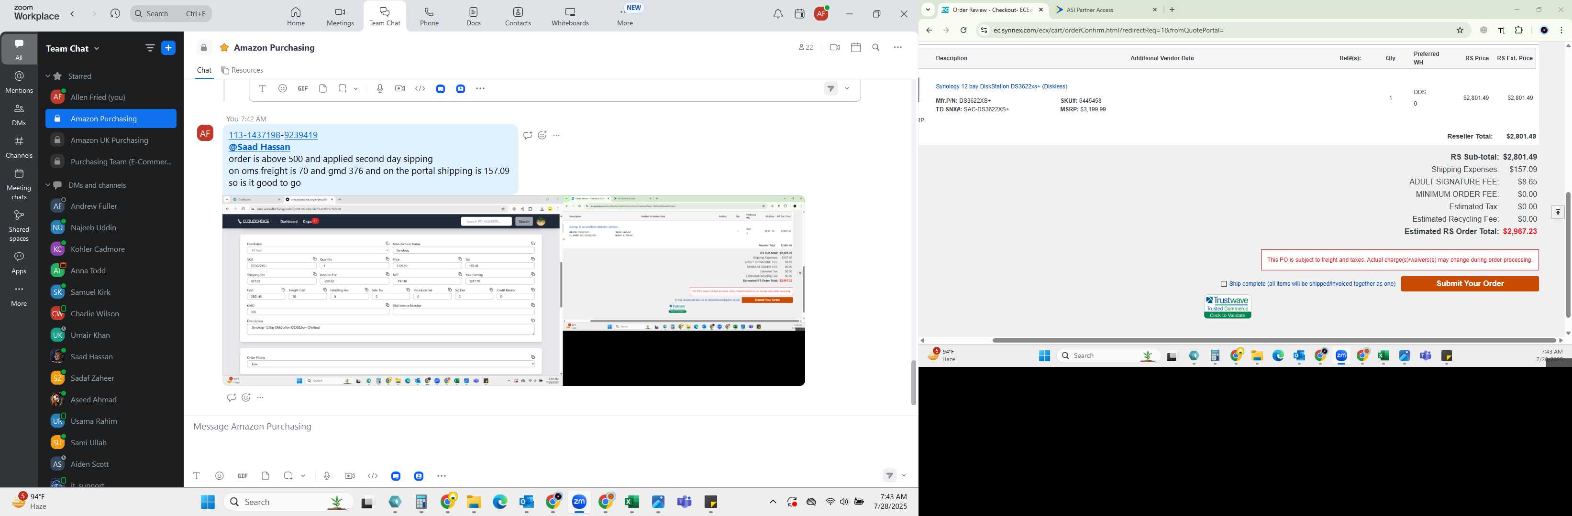Open the Phone tab in Zoom
This screenshot has width=1572, height=516.
429,16
